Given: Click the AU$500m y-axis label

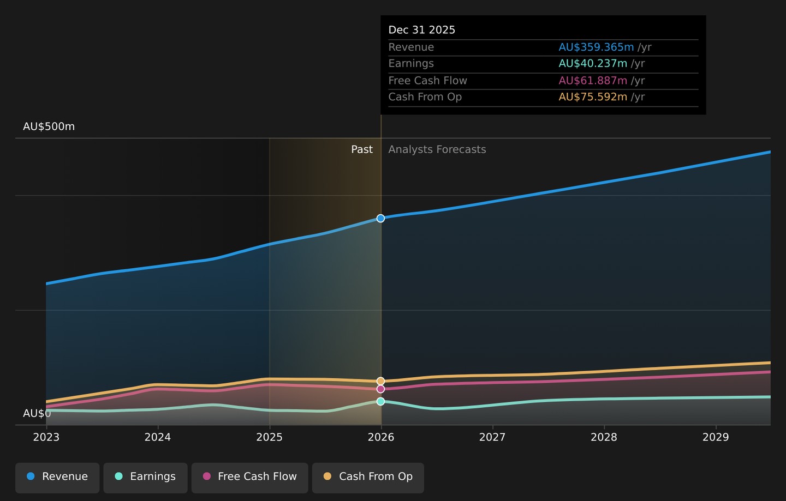Looking at the screenshot, I should (49, 126).
